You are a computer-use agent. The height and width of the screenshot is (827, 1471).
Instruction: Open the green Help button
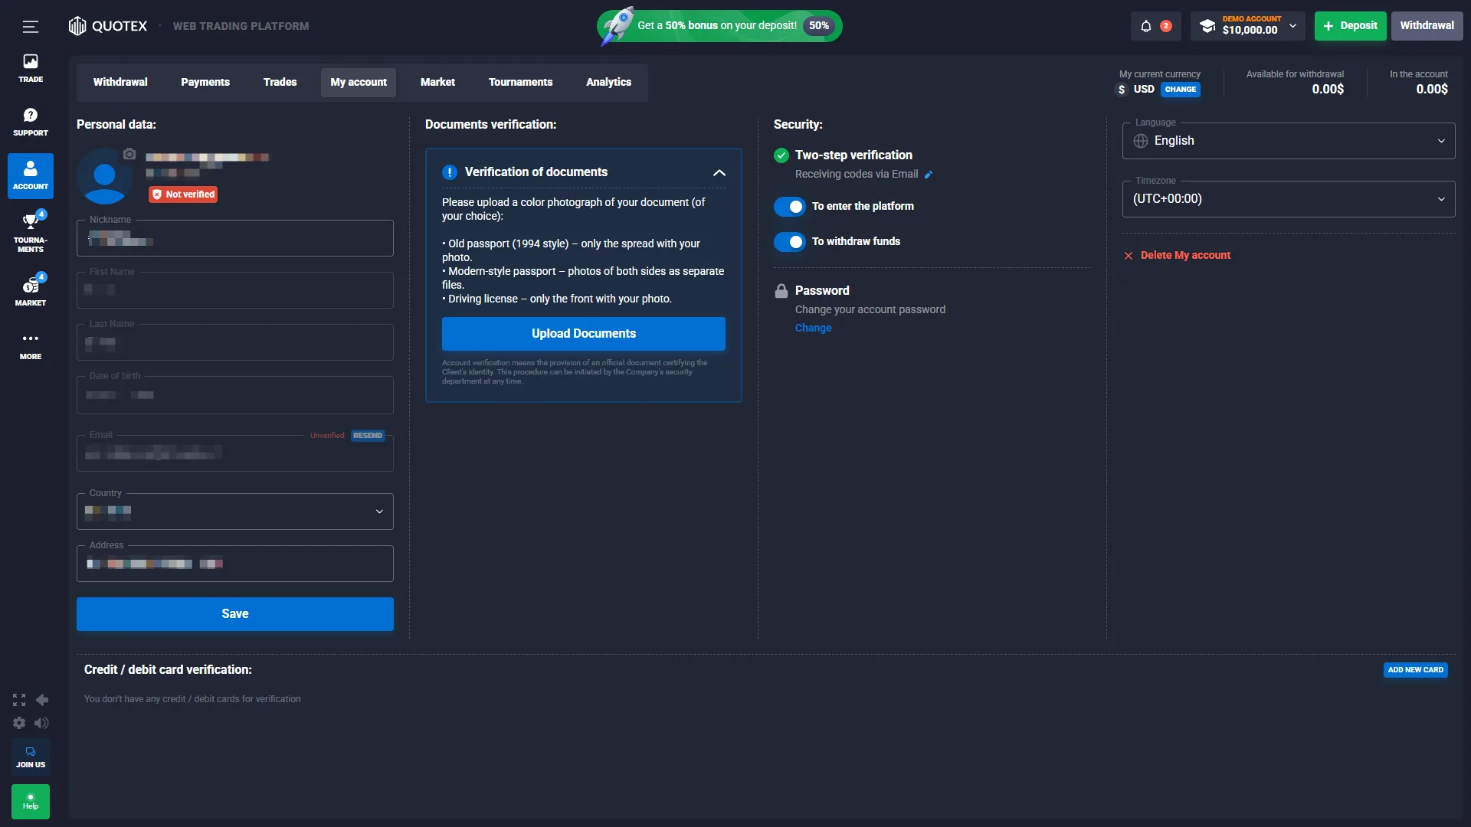tap(31, 801)
